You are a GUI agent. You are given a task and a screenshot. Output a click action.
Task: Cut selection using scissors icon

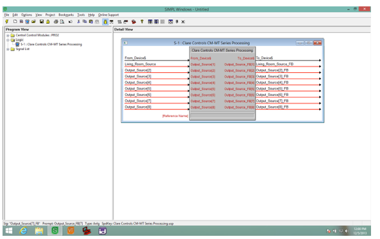[79, 22]
